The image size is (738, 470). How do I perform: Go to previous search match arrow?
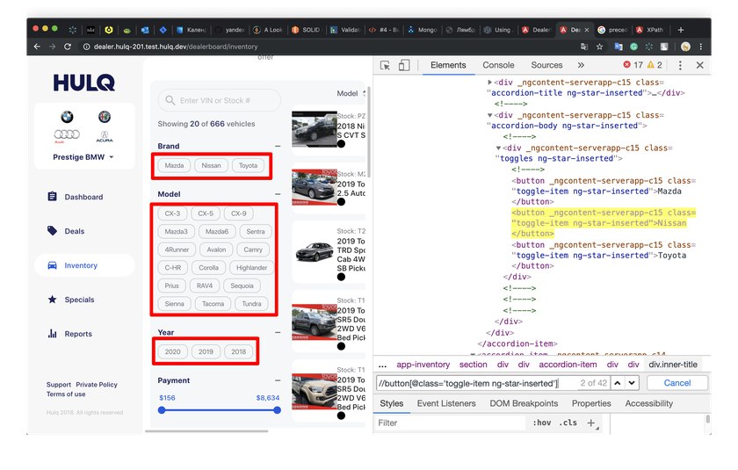(x=617, y=383)
